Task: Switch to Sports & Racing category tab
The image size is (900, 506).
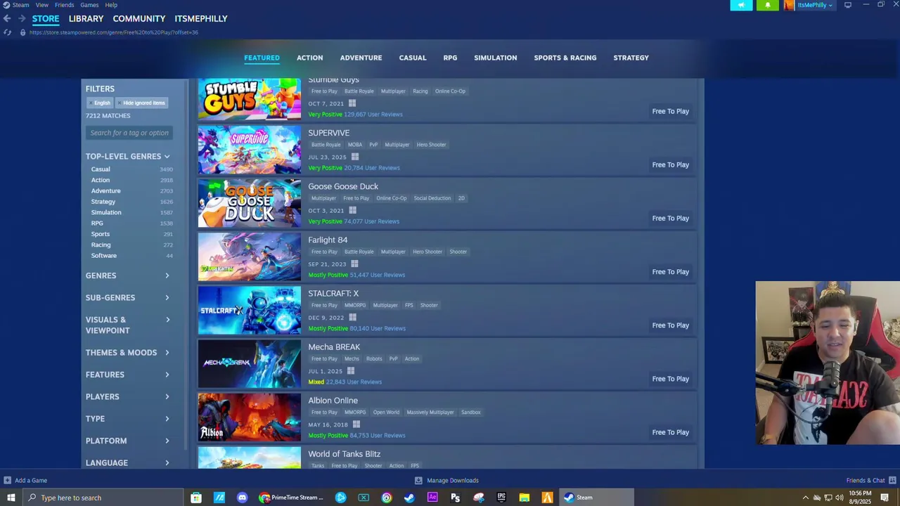Action: (x=565, y=58)
